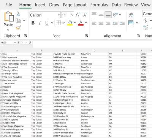Switch to Formulas tab
Screen dimensions: 152x138
tap(99, 5)
